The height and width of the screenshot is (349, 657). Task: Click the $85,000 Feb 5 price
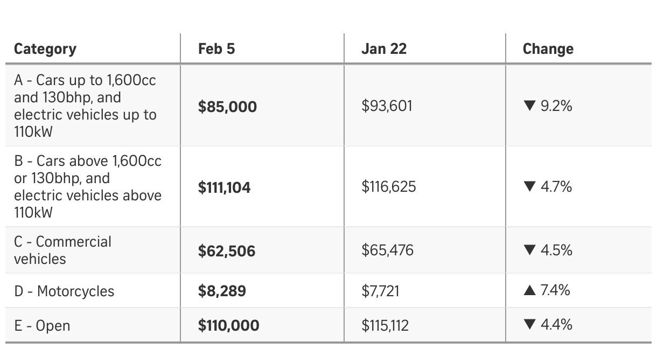(227, 107)
